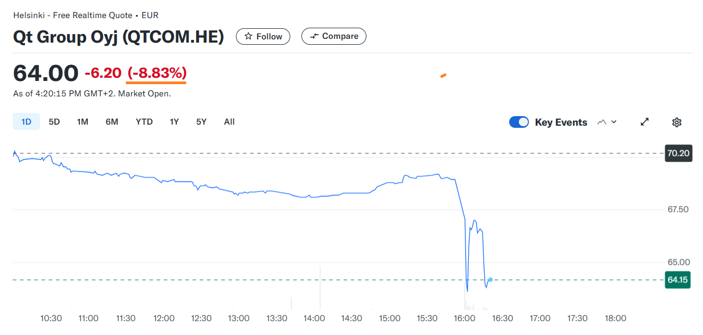
Task: Click the chart type line icon
Action: [602, 122]
